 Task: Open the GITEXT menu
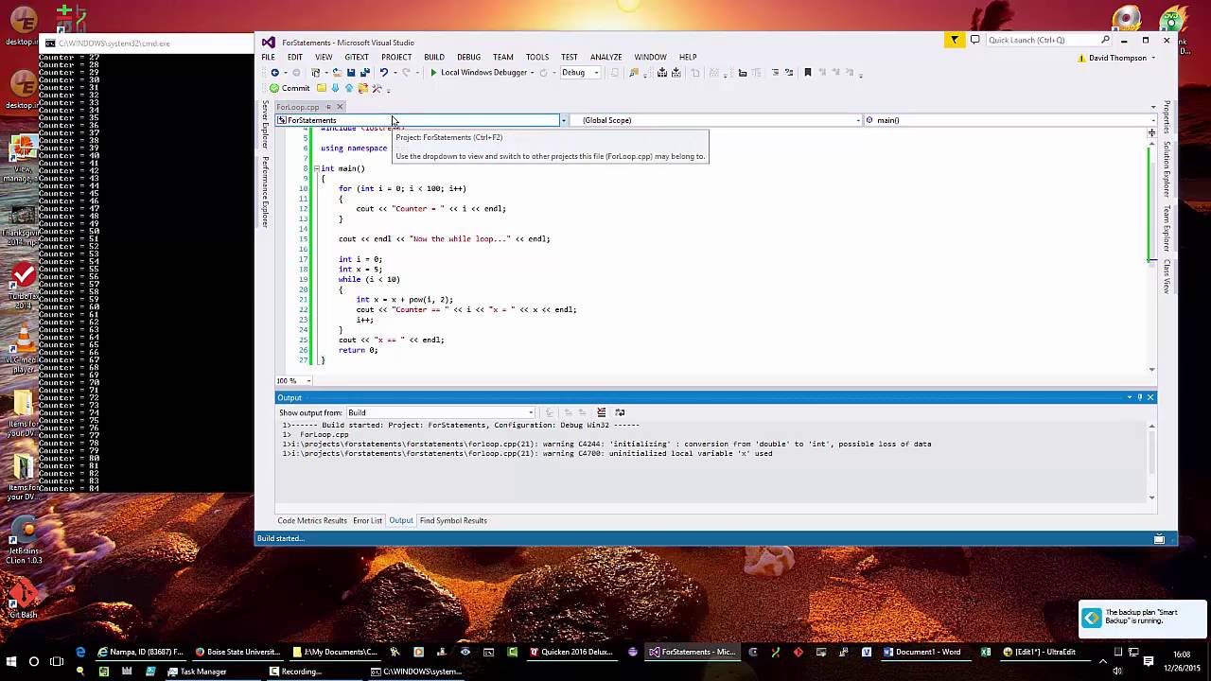tap(357, 57)
